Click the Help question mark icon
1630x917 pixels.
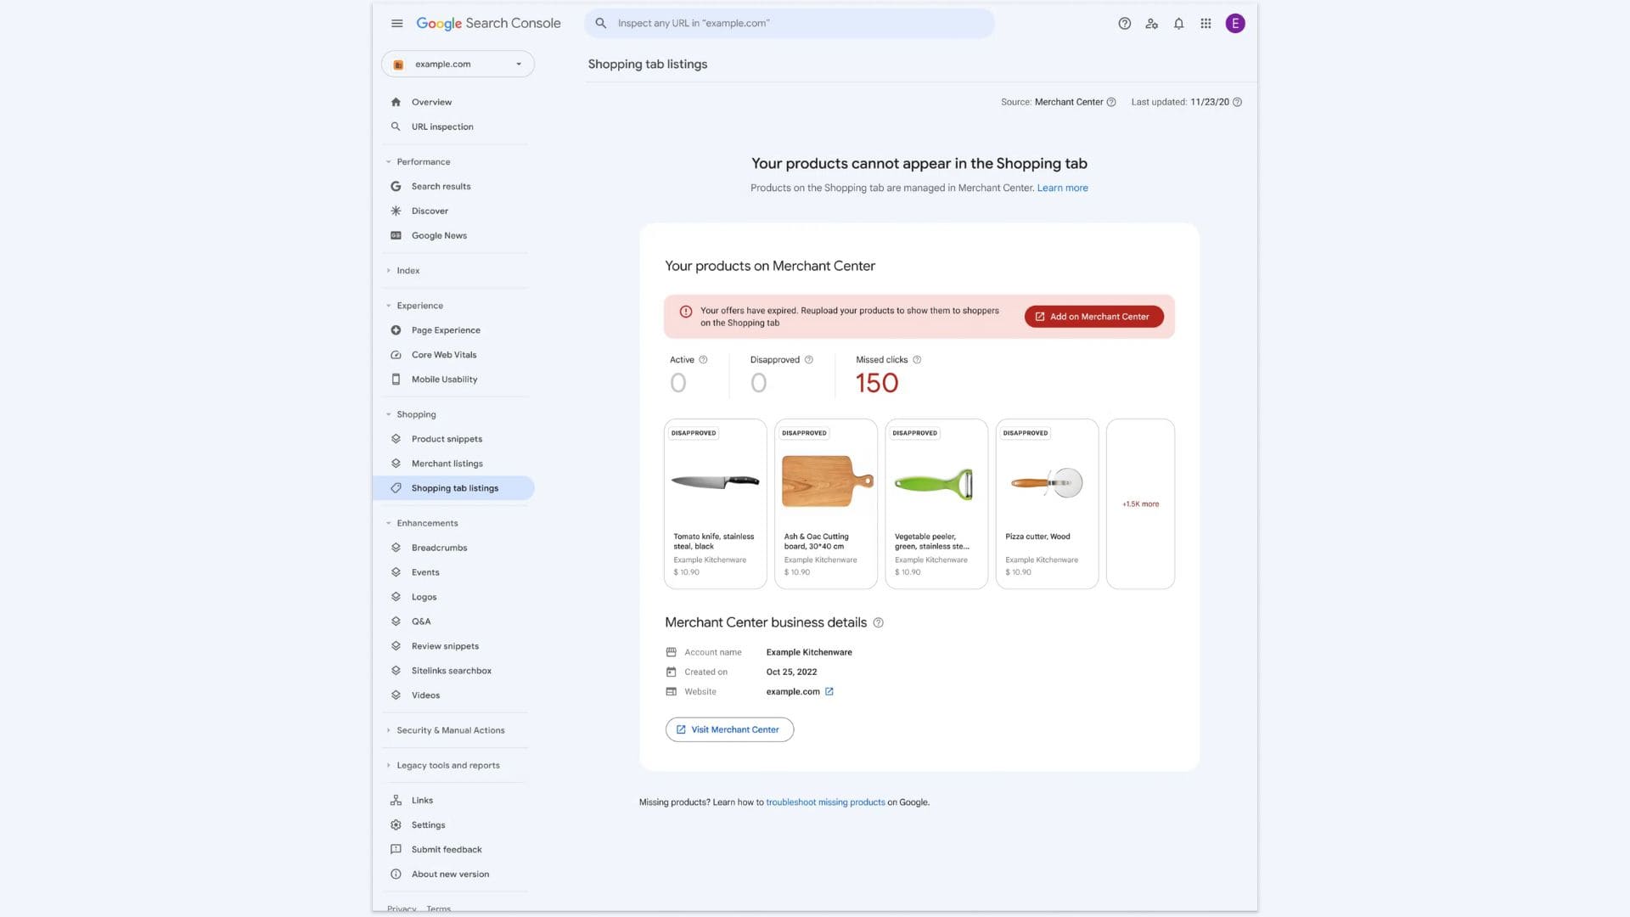[1124, 24]
